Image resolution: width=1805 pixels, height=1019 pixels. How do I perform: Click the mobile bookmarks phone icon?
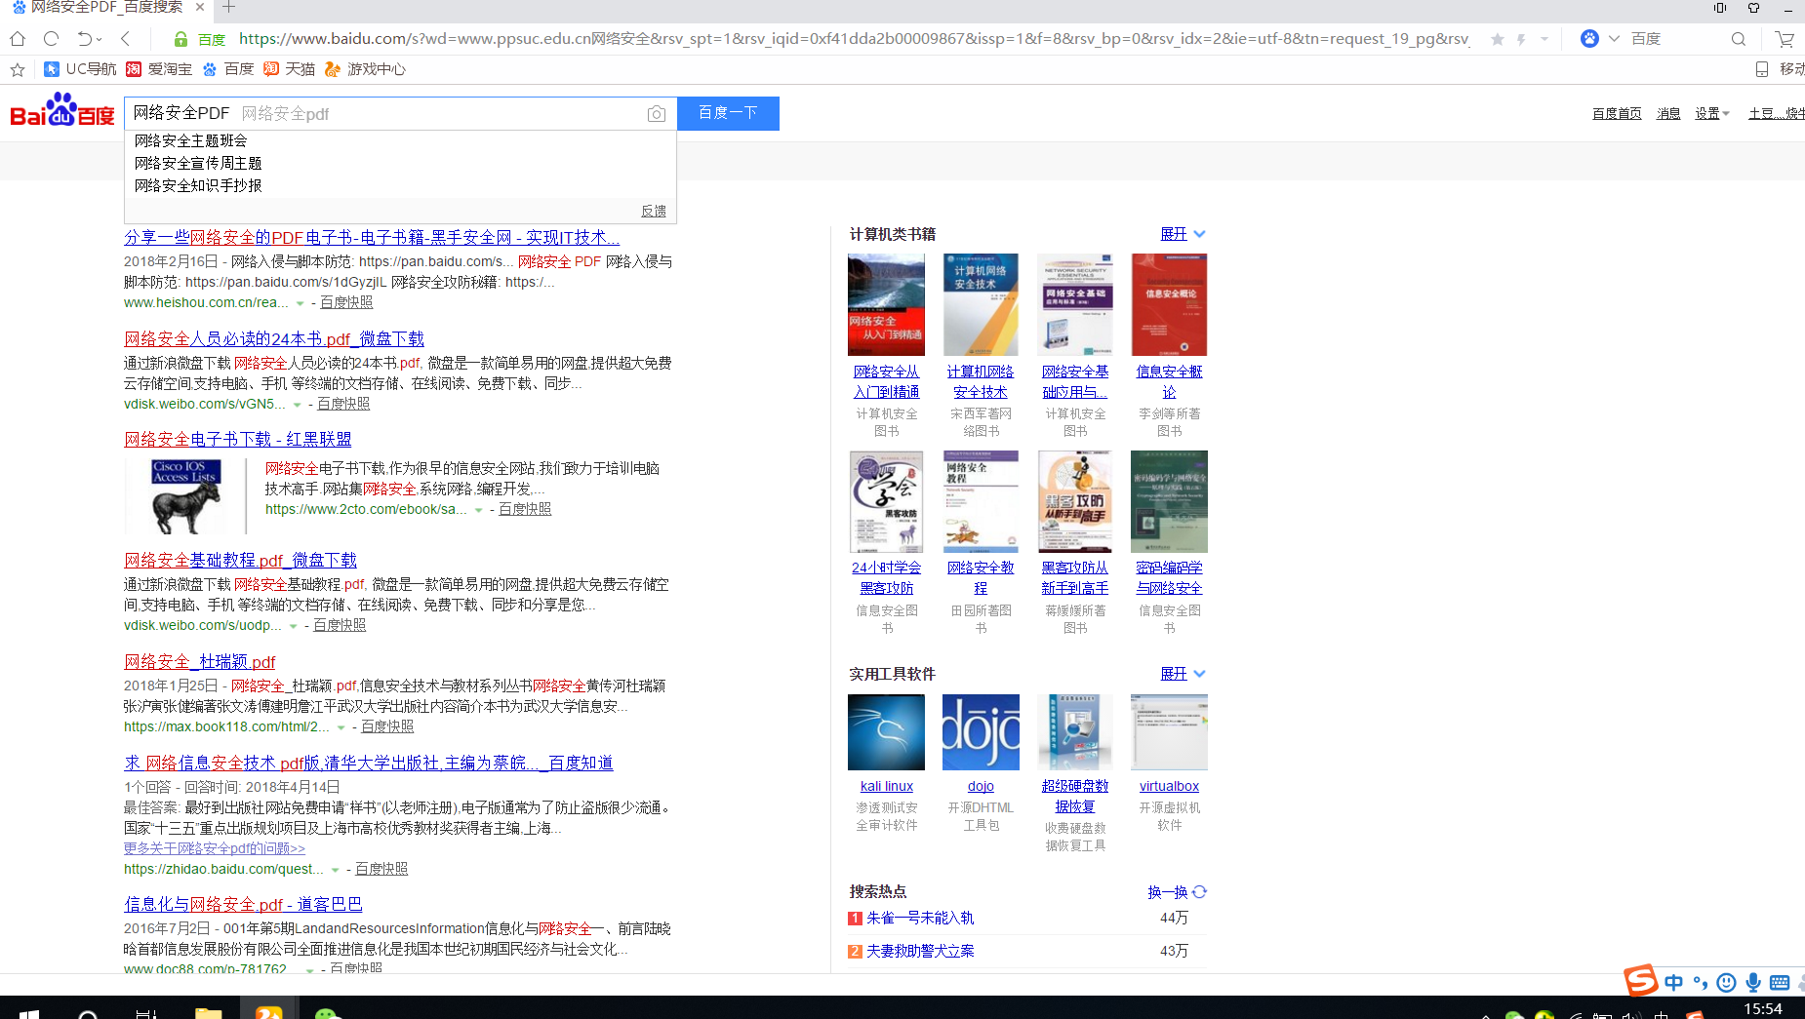[x=1762, y=69]
